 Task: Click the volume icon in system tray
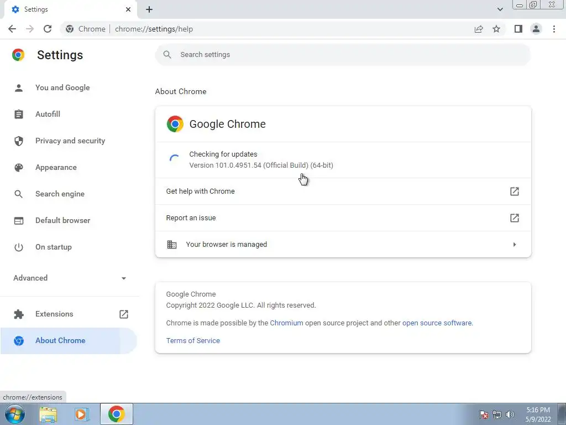(x=510, y=414)
